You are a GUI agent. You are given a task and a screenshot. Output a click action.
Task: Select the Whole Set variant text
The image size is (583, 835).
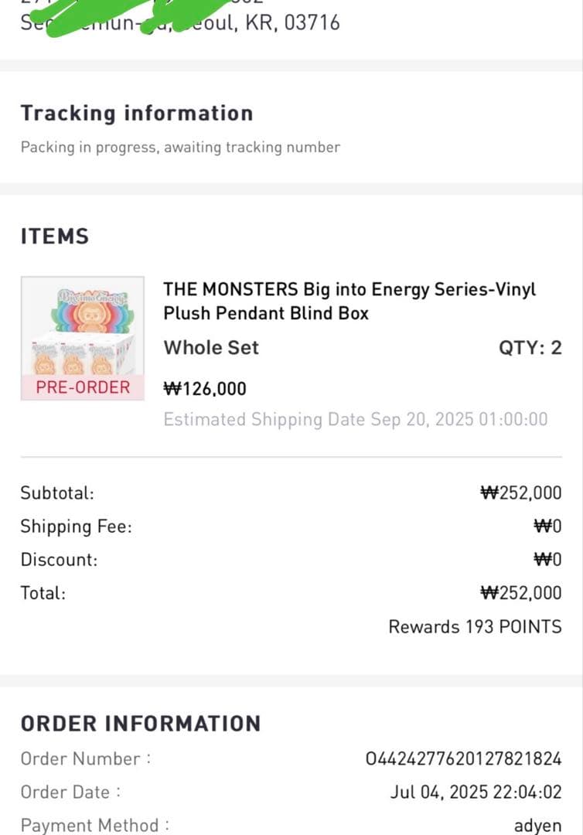(211, 348)
